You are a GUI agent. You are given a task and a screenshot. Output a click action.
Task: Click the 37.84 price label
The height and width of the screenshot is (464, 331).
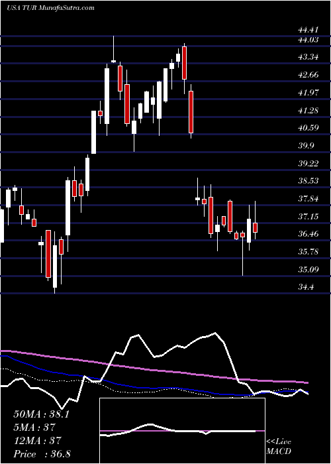(x=308, y=199)
